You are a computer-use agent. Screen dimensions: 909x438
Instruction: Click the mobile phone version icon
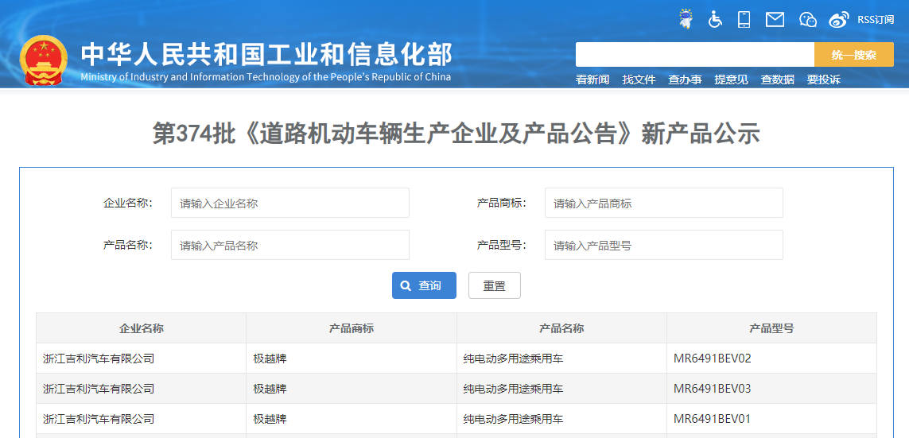pyautogui.click(x=744, y=19)
